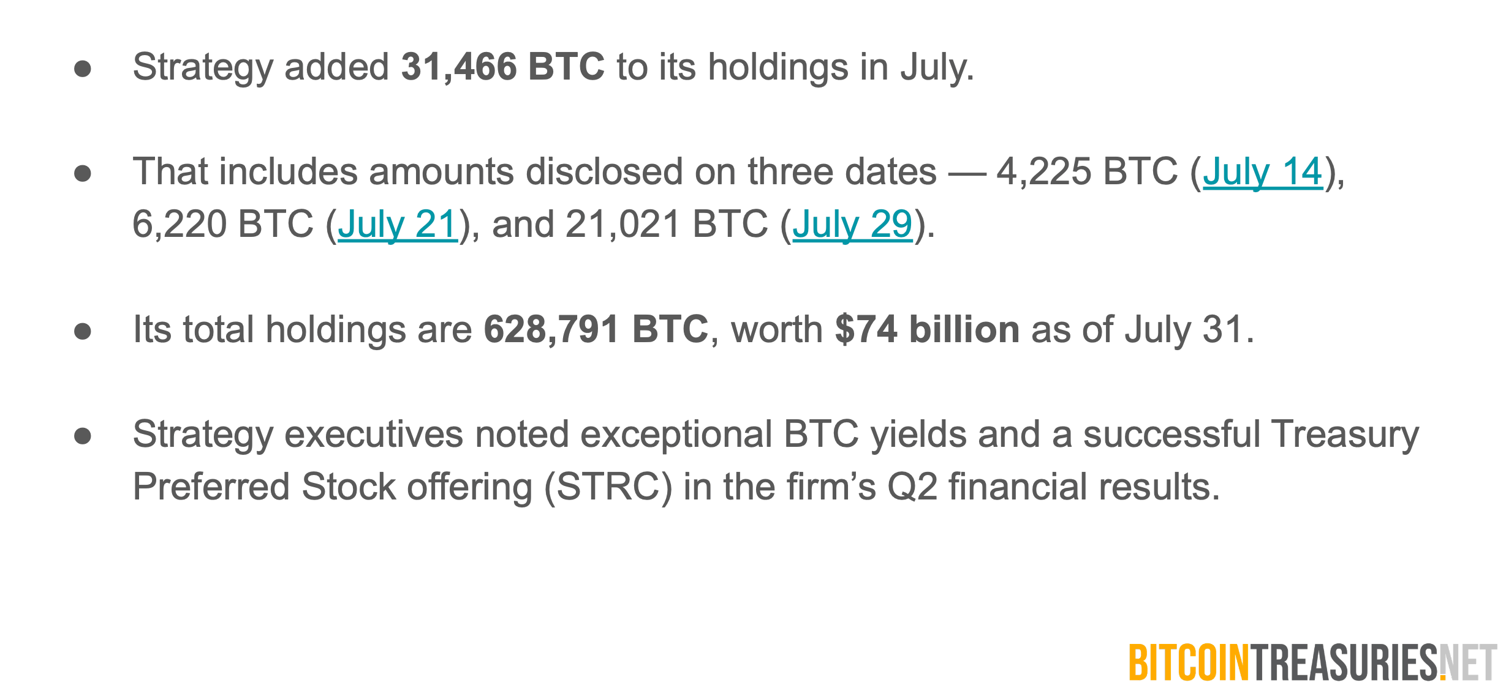Click the second bullet point dot
This screenshot has width=1506, height=688.
83,173
